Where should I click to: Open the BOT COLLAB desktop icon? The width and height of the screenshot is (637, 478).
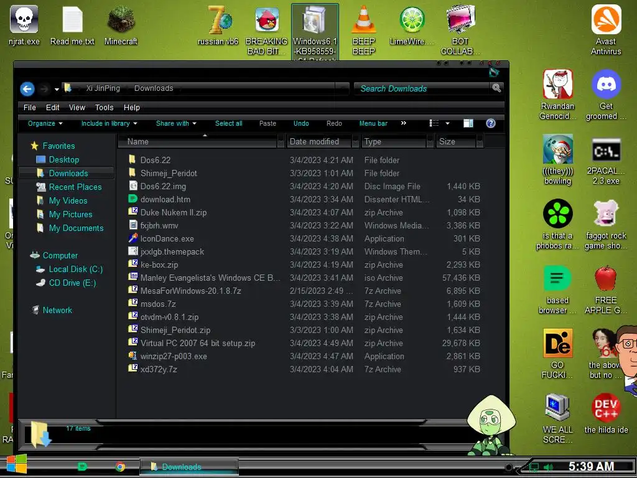pos(460,30)
